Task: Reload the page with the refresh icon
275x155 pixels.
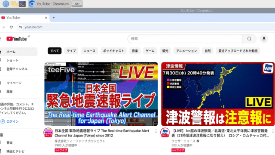Action: click(11, 27)
